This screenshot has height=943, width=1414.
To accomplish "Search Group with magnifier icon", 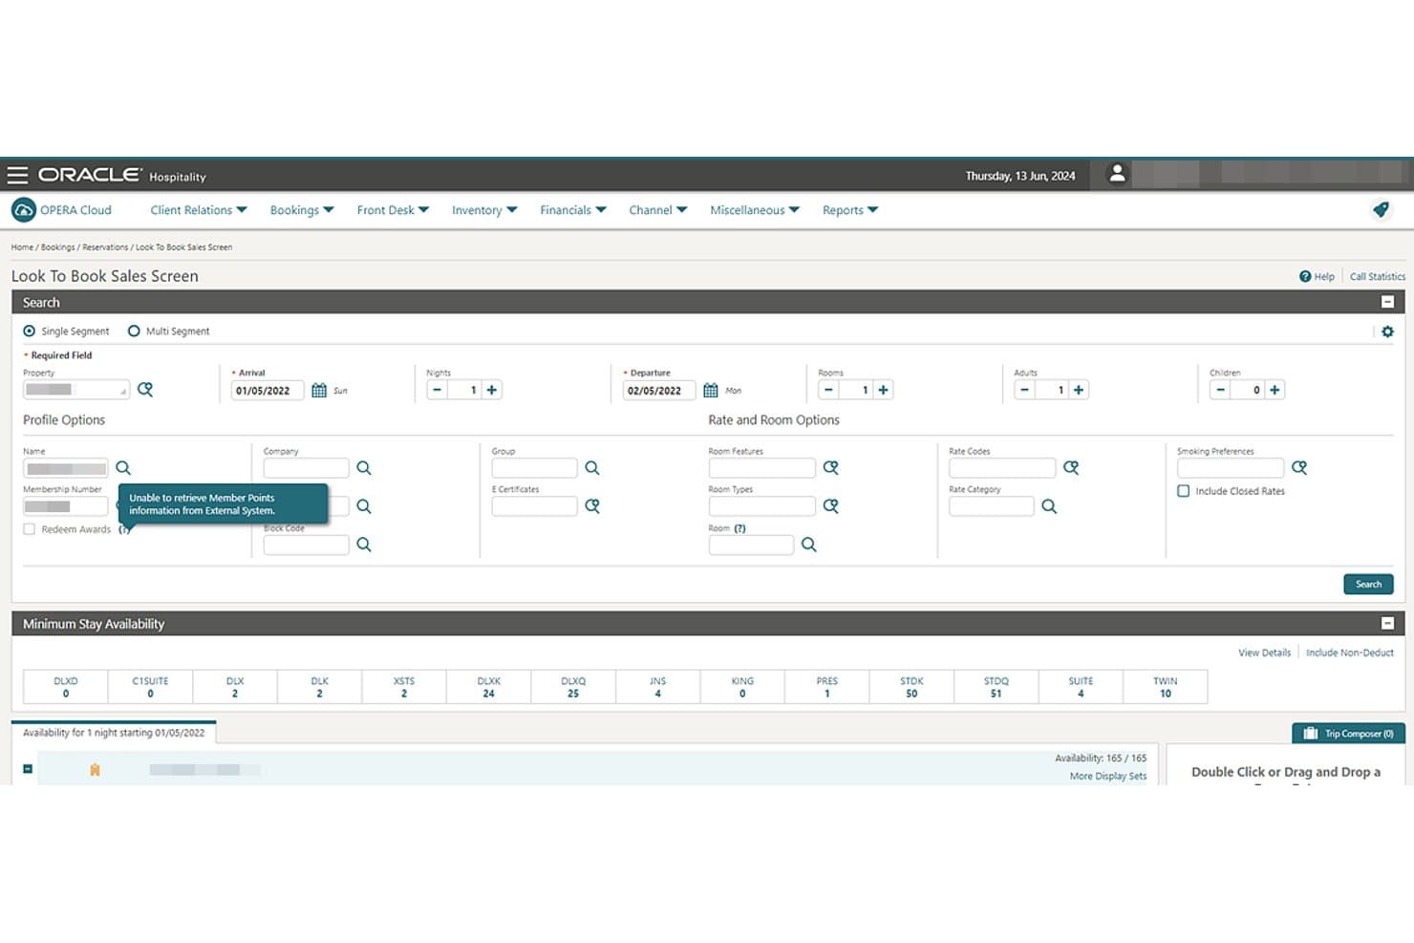I will point(592,468).
